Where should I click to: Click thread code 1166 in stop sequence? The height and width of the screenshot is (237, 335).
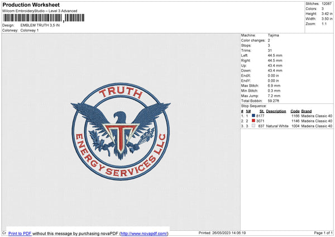tap(295, 116)
